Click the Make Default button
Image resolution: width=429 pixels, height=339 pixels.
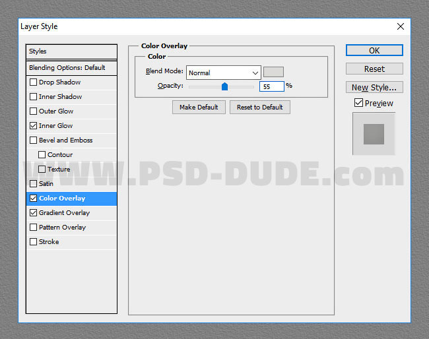[199, 107]
